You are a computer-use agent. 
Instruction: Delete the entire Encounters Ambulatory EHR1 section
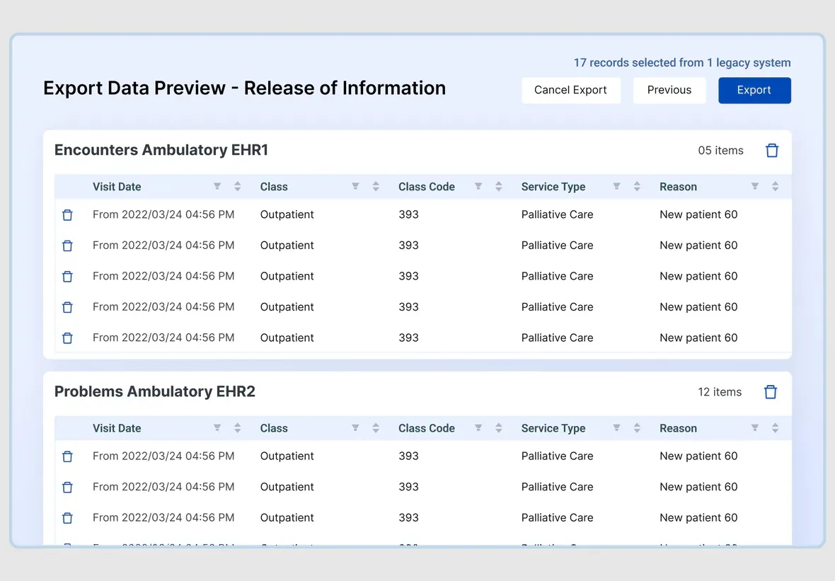tap(772, 151)
